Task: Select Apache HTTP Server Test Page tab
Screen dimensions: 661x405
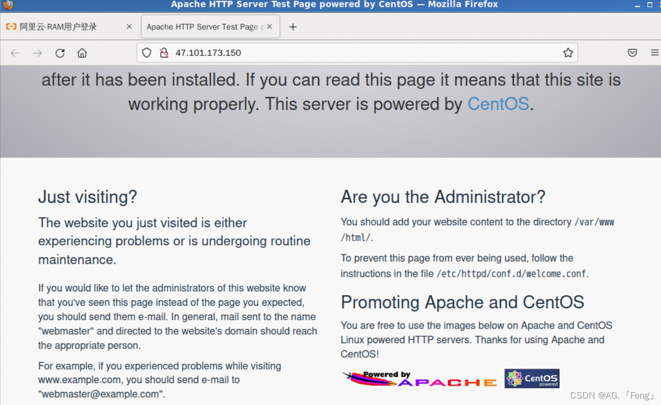Action: (211, 27)
